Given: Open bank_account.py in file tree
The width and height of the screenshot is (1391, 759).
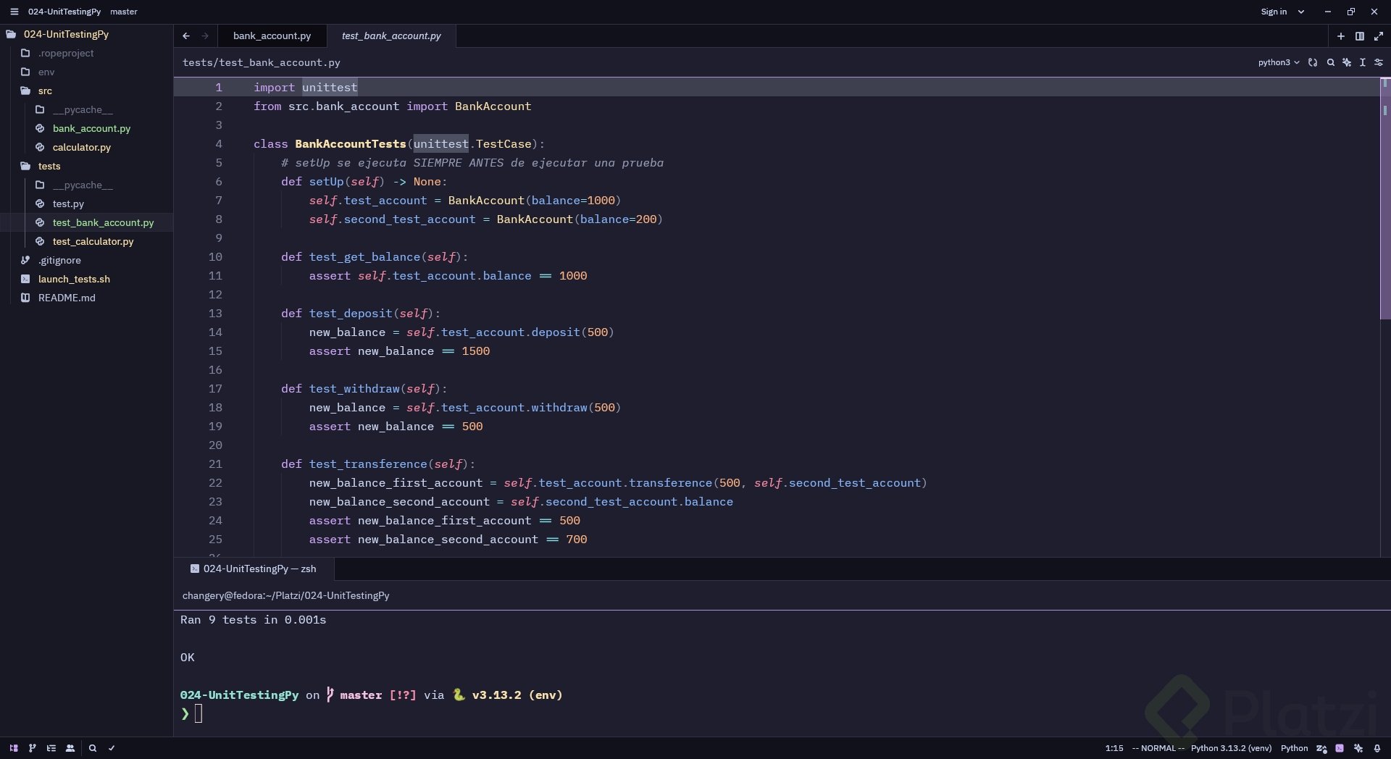Looking at the screenshot, I should pos(91,128).
